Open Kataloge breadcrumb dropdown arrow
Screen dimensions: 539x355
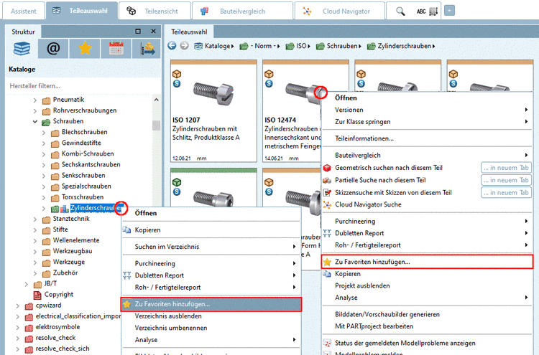[x=233, y=47]
